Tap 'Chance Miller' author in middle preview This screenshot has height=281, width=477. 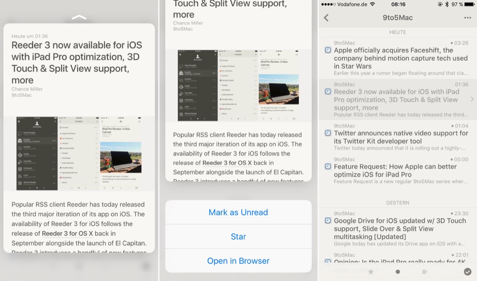188,23
